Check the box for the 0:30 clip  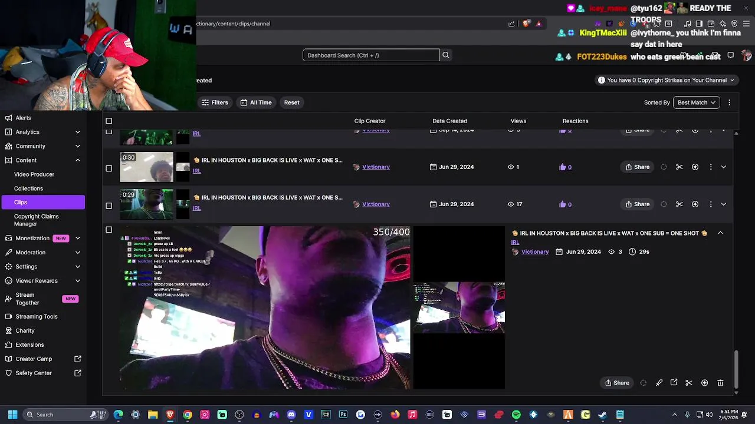pos(109,168)
